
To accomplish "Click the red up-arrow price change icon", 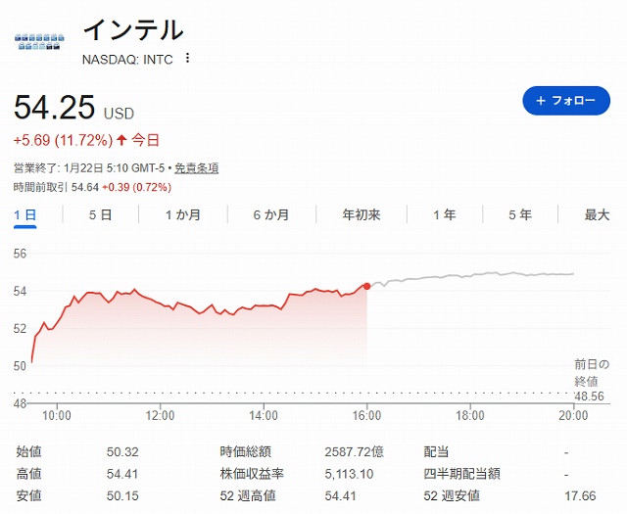I will pos(121,140).
